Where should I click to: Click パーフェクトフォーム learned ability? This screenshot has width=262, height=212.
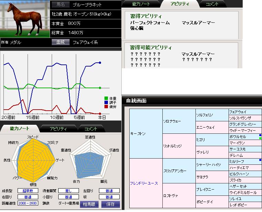150,23
